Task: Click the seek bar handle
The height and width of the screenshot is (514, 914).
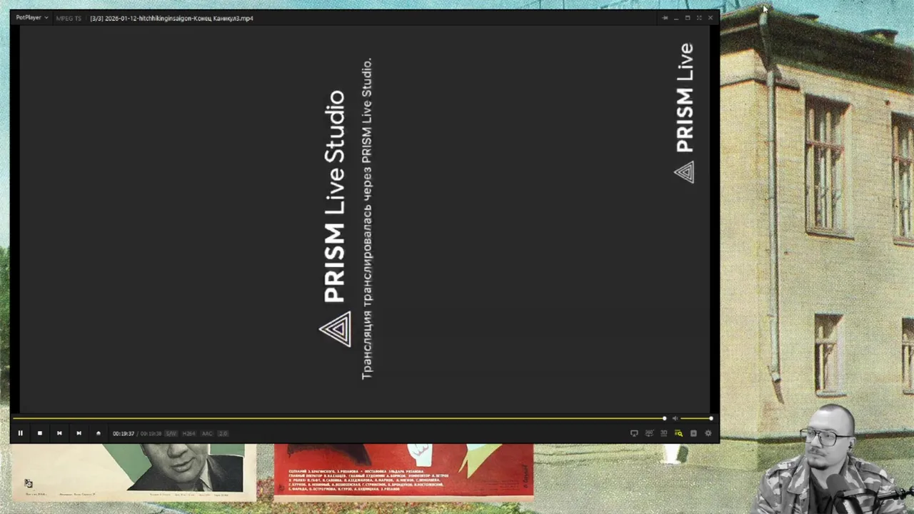Action: [664, 418]
